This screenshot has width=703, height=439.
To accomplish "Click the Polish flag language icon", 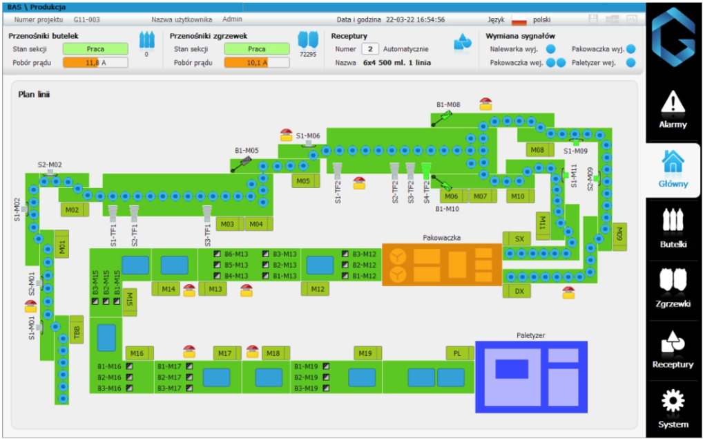I will tap(519, 20).
